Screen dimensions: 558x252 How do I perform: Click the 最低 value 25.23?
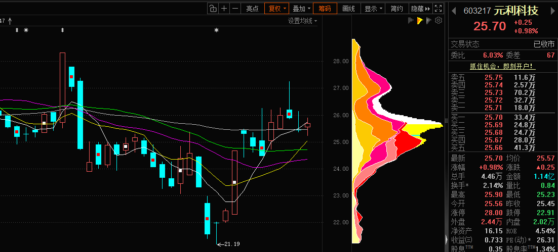[x=545, y=194]
